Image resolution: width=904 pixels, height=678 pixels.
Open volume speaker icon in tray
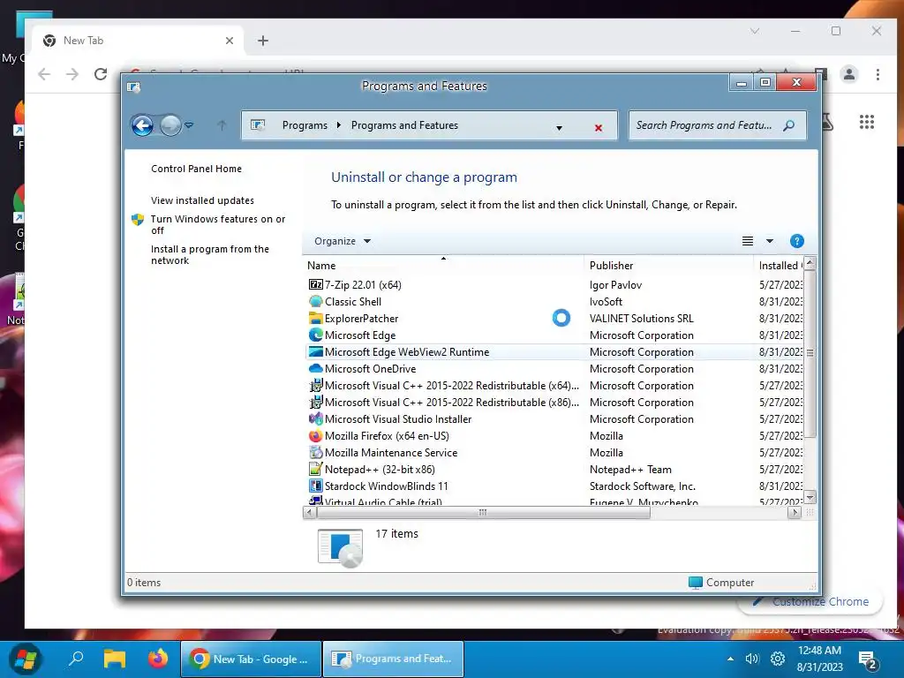click(752, 659)
